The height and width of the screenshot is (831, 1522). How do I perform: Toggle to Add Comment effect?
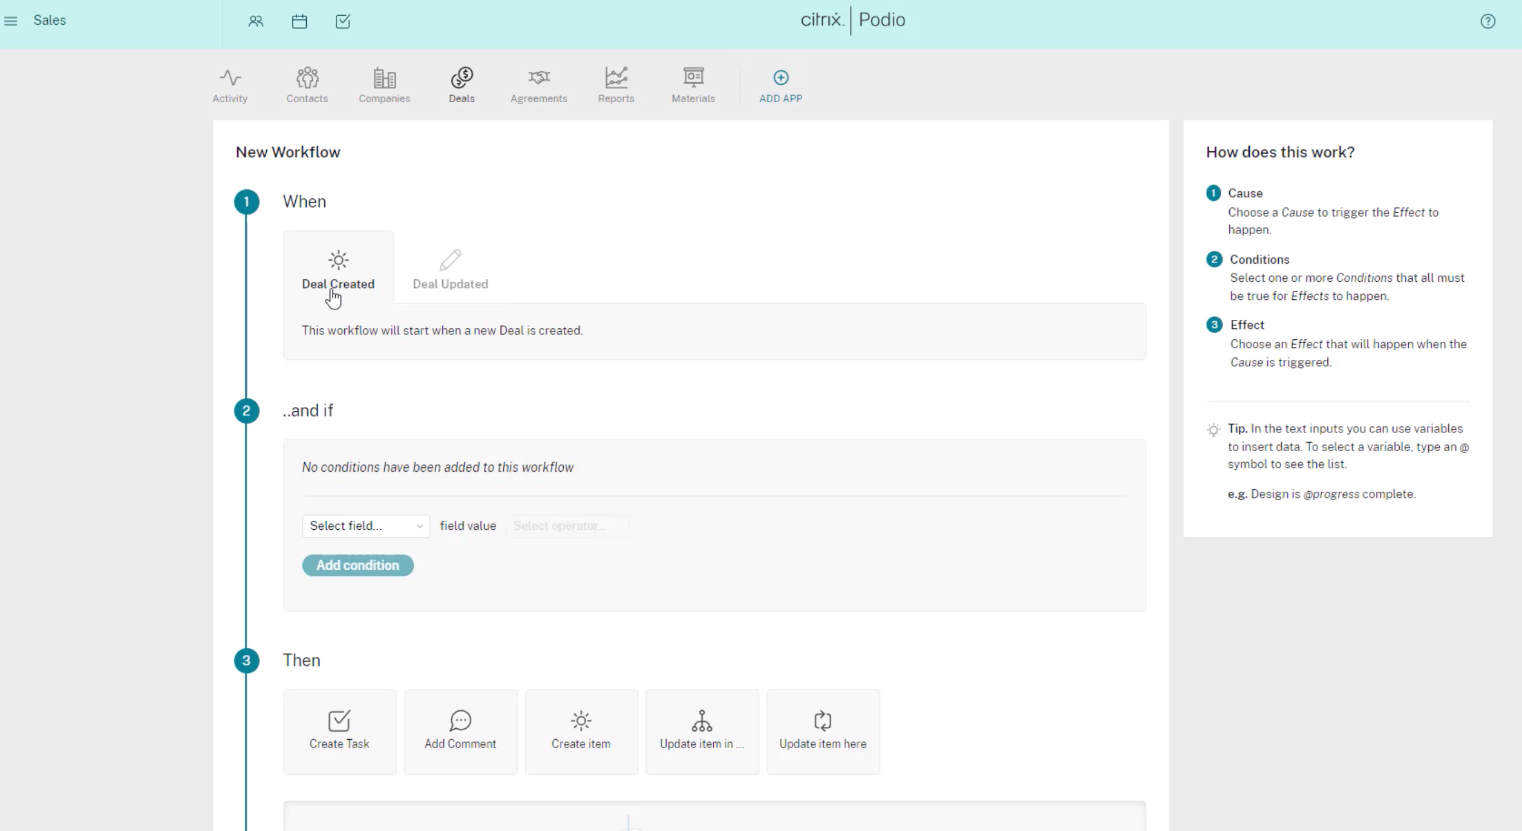pos(460,729)
